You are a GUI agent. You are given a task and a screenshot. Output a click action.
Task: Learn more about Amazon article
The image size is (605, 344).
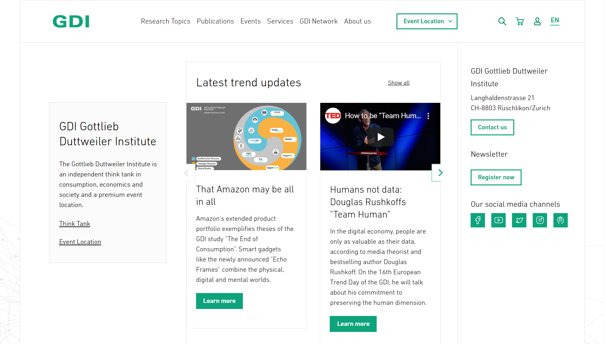[219, 301]
